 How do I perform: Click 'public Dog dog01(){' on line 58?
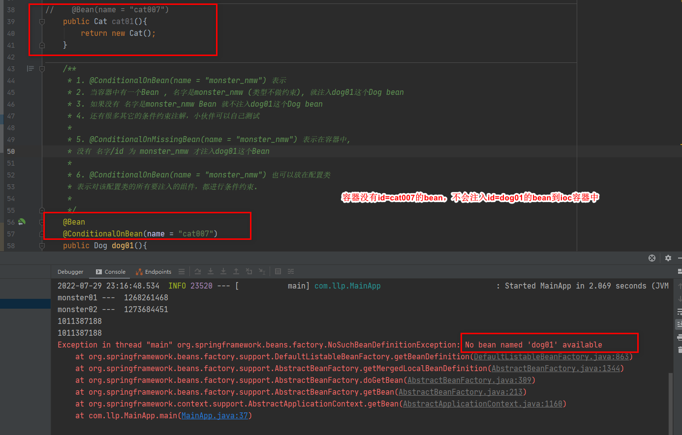(x=105, y=246)
